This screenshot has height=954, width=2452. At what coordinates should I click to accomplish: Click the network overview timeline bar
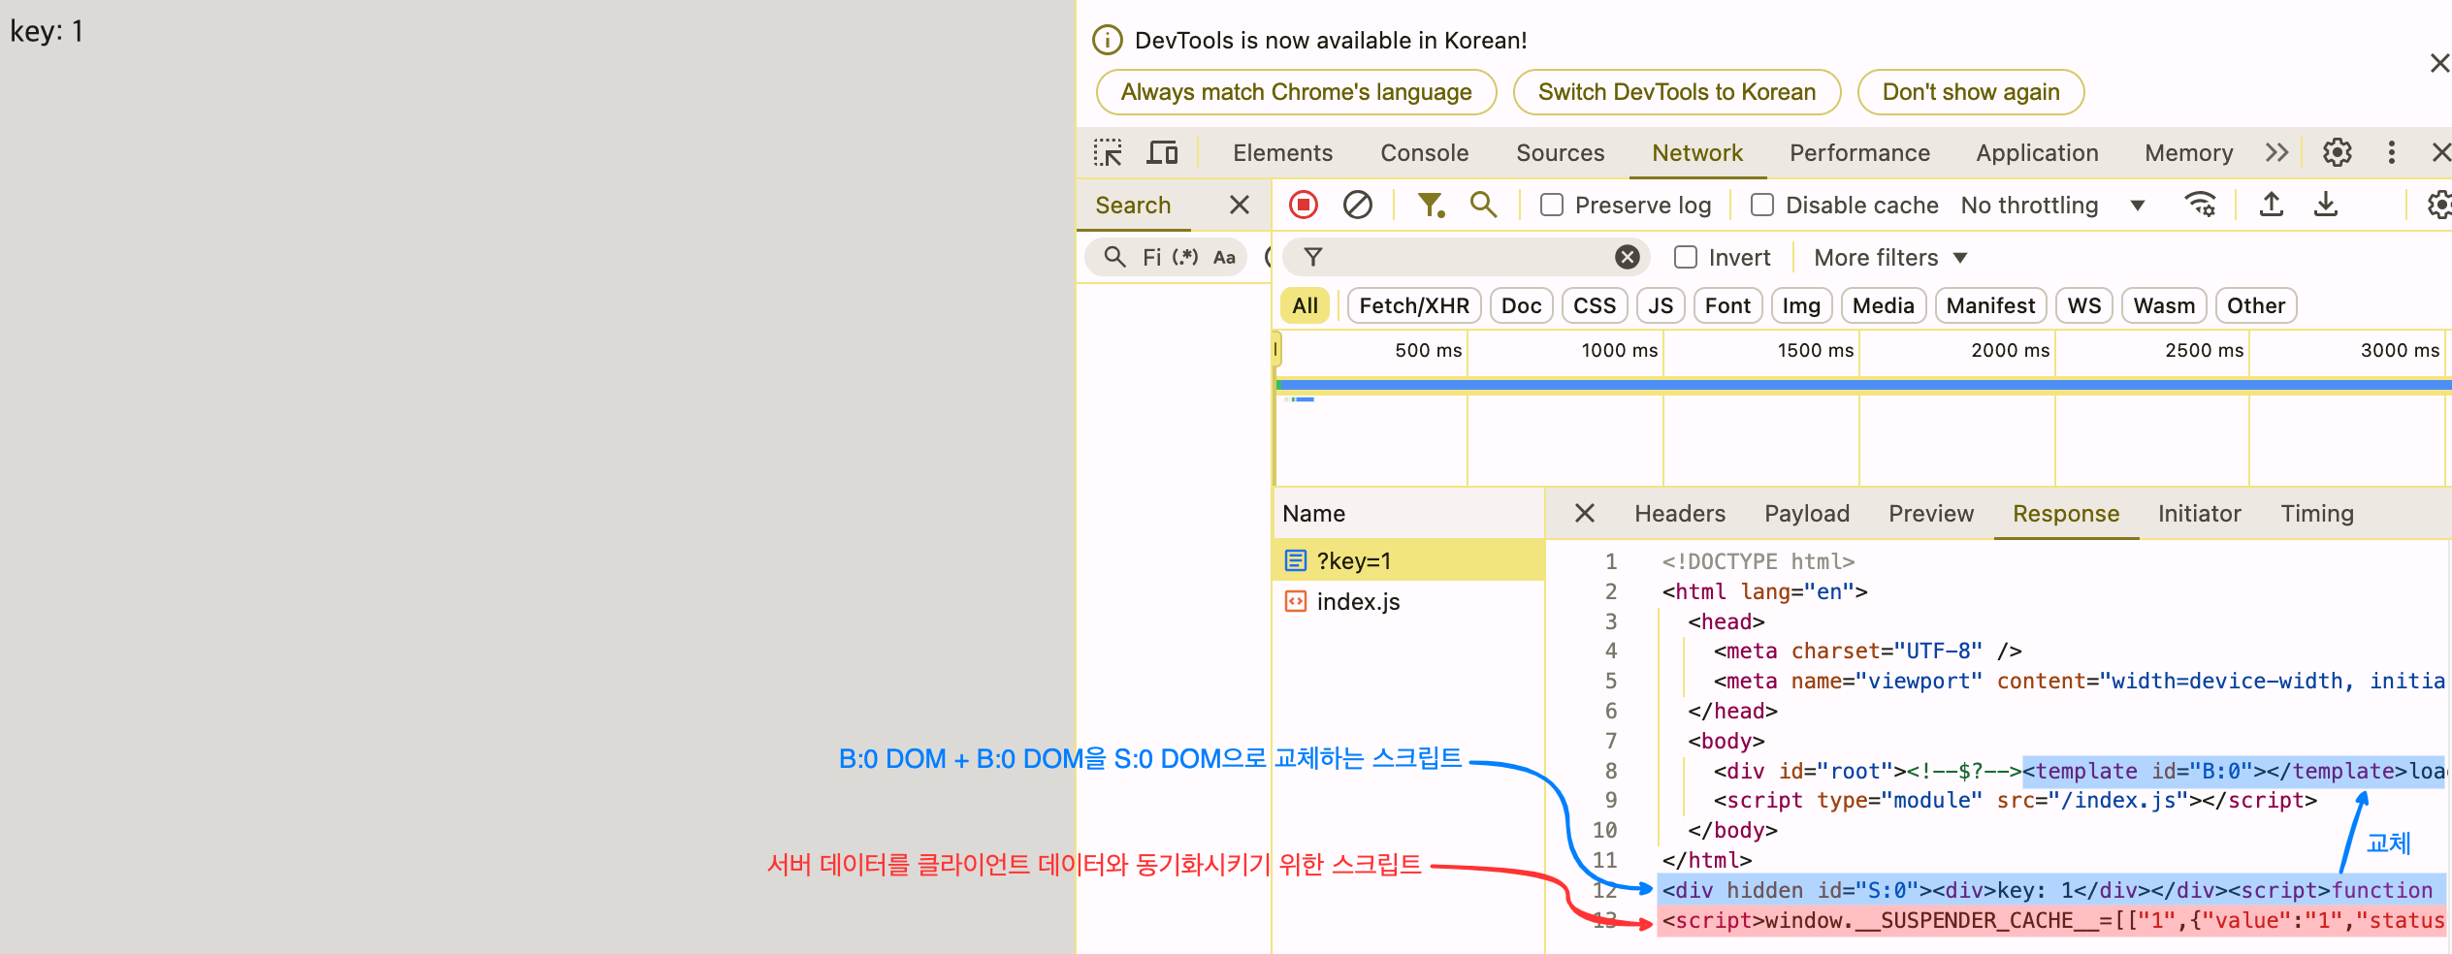point(1862,385)
